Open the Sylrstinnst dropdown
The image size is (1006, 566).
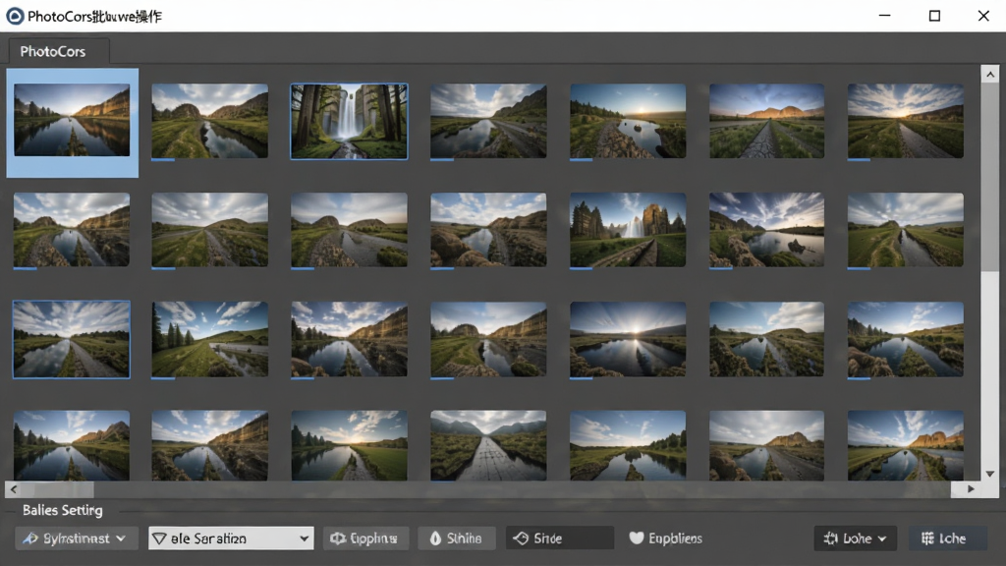[x=77, y=538]
